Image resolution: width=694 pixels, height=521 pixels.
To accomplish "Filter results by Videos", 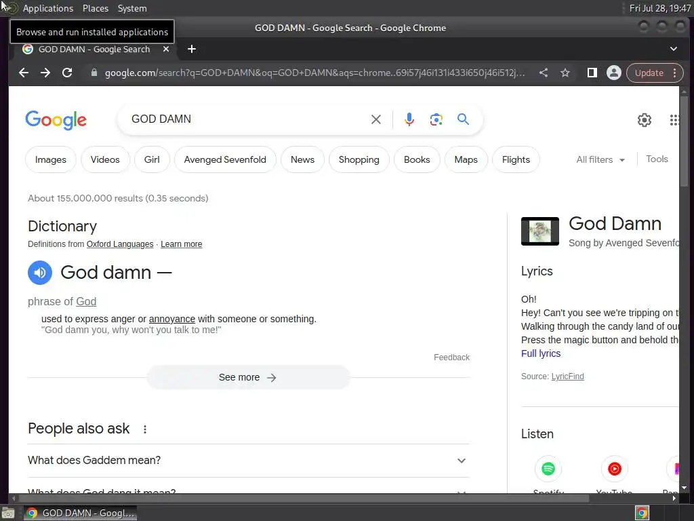I will click(105, 159).
